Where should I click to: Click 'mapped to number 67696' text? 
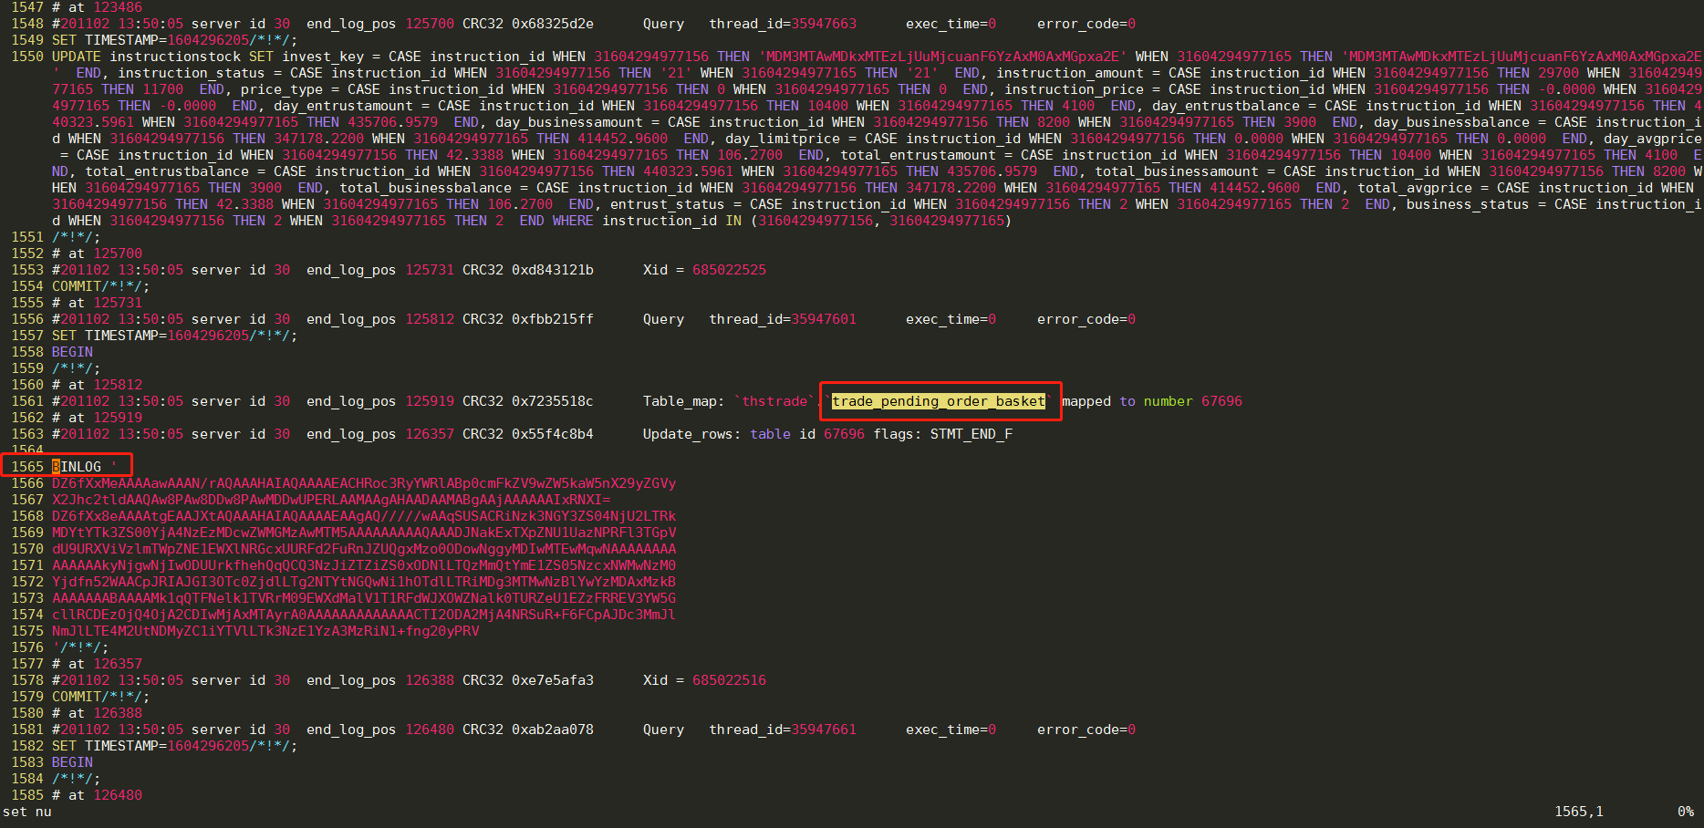tap(1152, 401)
